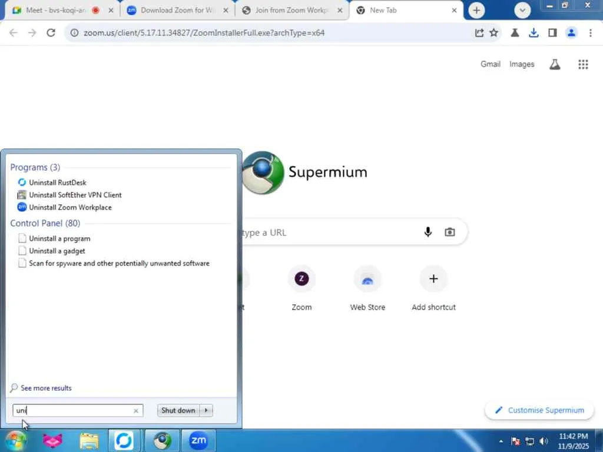Open browser downloads icon
603x452 pixels.
coord(534,33)
